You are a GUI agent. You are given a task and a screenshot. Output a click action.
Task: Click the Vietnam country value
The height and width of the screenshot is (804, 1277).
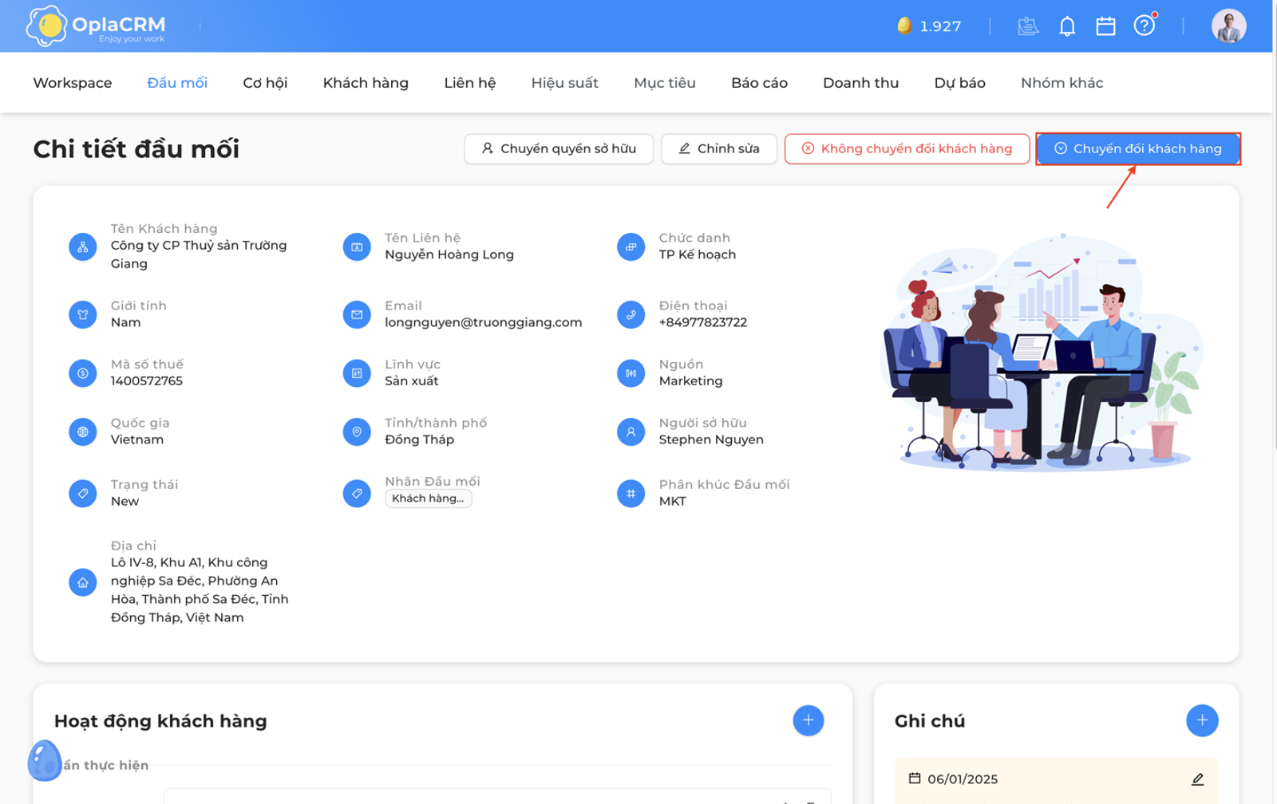pos(137,439)
